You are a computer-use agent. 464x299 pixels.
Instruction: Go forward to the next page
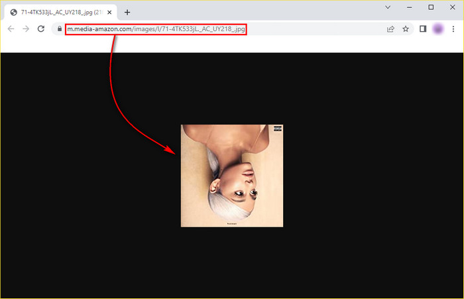(x=26, y=29)
